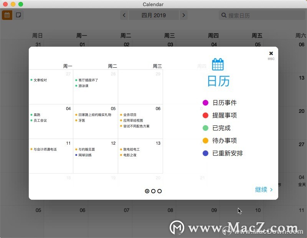This screenshot has width=307, height=238.
Task: Select the 游泳课 event
Action: [82, 86]
